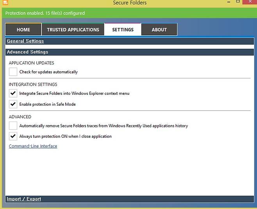
Task: Uncheck always turn protection ON checkbox
Action: [13, 137]
